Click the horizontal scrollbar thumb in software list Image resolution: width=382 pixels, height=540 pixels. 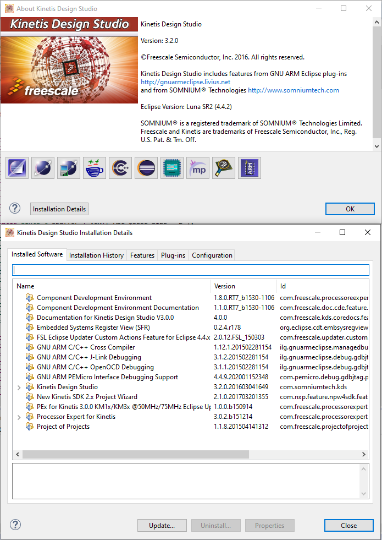pos(135,454)
